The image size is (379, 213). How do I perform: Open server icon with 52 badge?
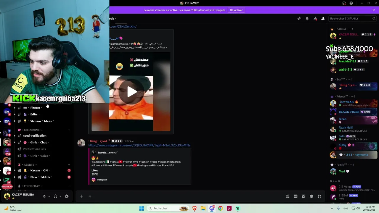pyautogui.click(x=7, y=161)
